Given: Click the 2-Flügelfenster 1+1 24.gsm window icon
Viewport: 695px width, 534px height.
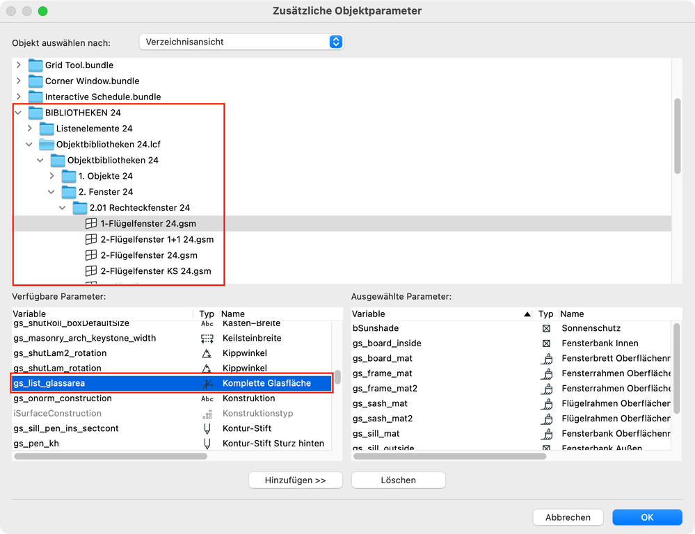Looking at the screenshot, I should pos(90,240).
